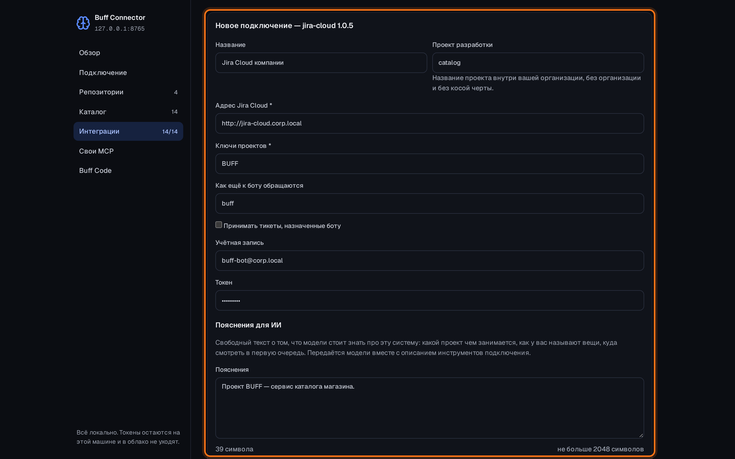Select the Интеграции sidebar item
The height and width of the screenshot is (459, 735).
click(x=128, y=131)
